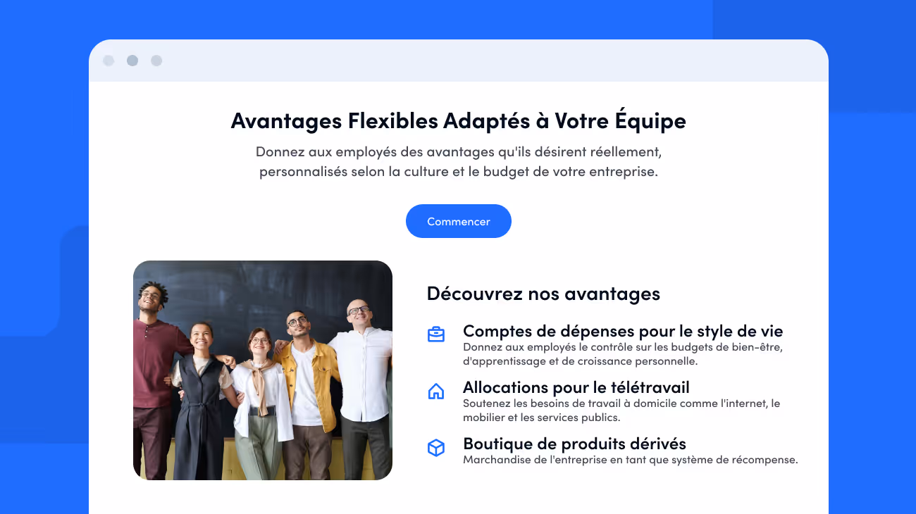Click the description mentioning l'internet and le mobilier
The image size is (916, 514).
621,410
